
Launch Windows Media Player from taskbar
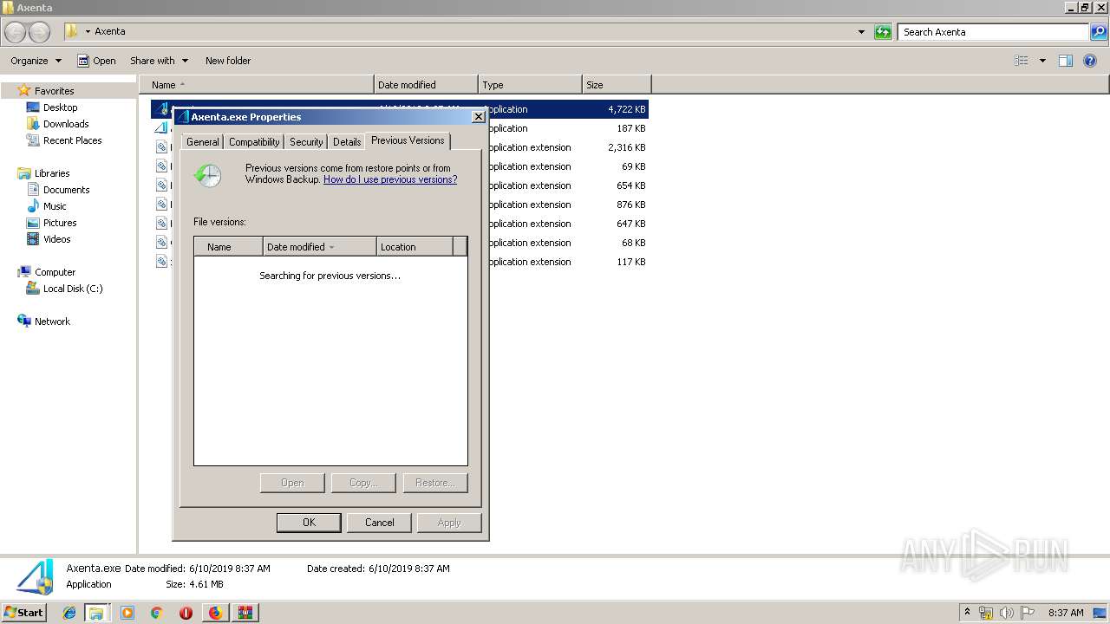pos(127,613)
